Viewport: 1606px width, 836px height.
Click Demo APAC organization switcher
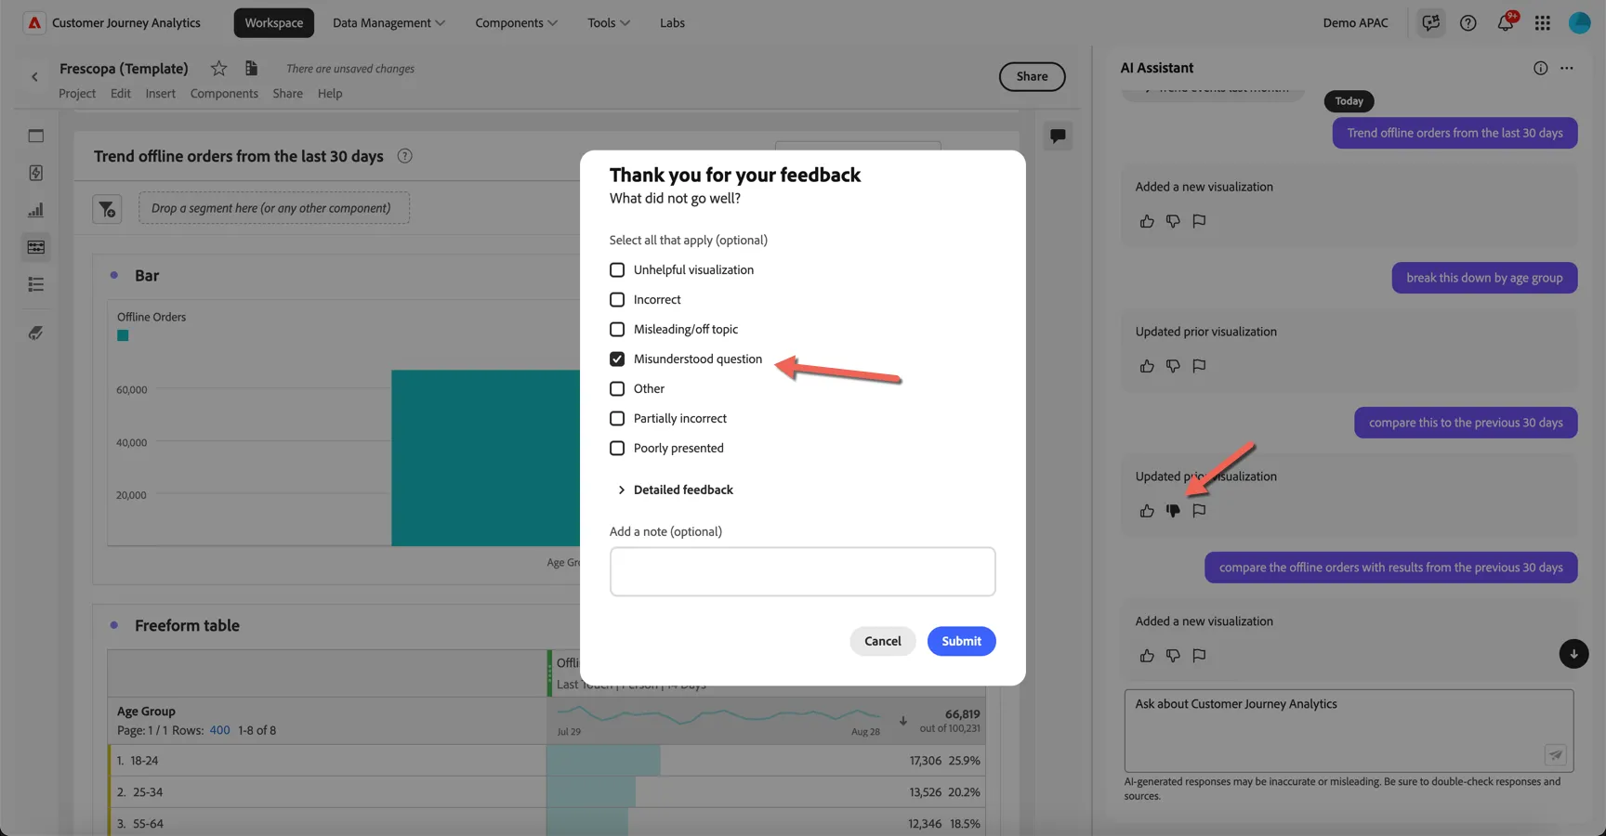(x=1355, y=22)
